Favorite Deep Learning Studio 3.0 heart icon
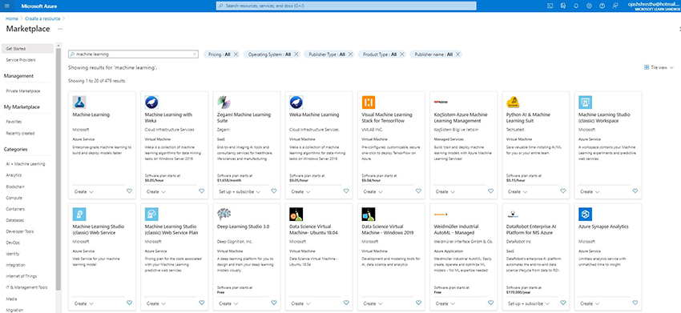This screenshot has width=681, height=313. click(274, 303)
